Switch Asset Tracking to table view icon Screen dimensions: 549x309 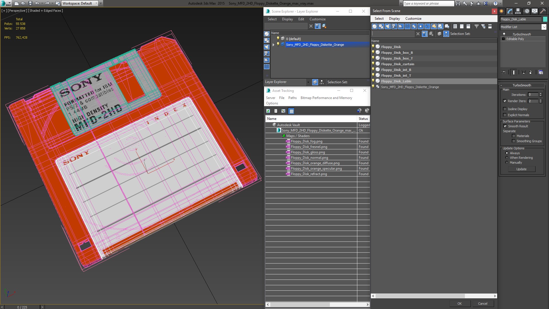pos(291,111)
